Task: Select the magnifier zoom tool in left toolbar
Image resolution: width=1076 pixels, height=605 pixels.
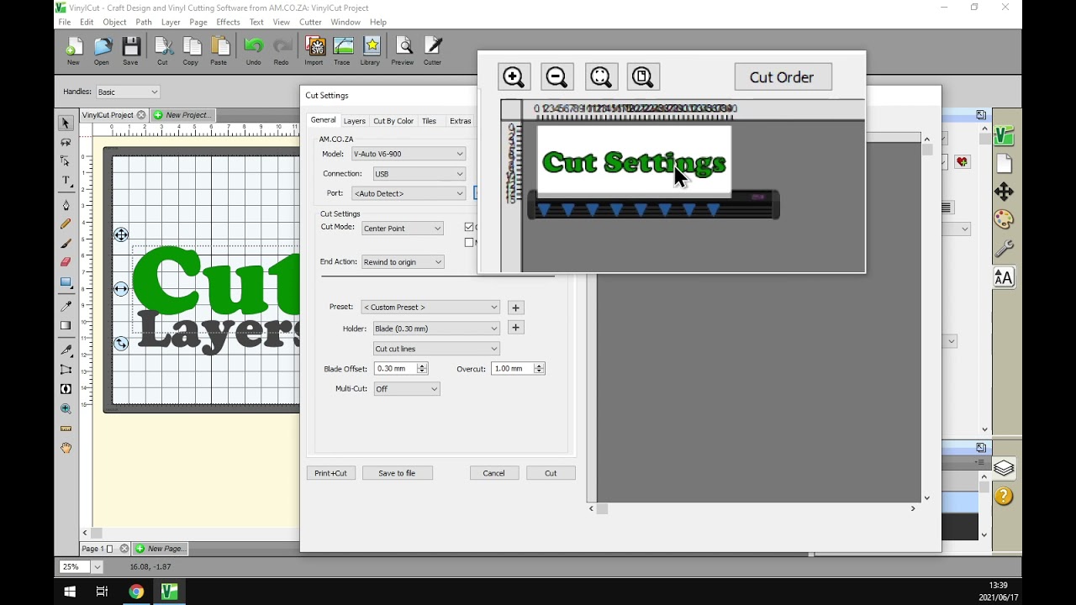Action: point(66,409)
